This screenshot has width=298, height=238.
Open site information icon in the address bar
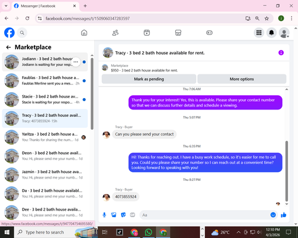point(40,18)
